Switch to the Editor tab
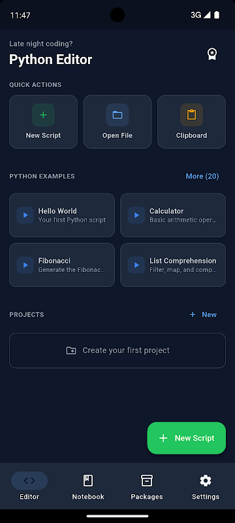The height and width of the screenshot is (523, 235). pyautogui.click(x=29, y=486)
